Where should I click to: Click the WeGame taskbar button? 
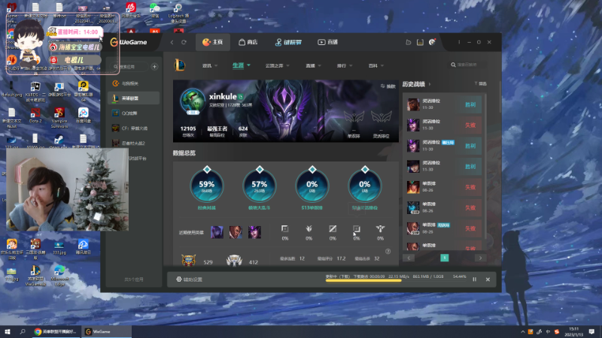click(x=106, y=331)
